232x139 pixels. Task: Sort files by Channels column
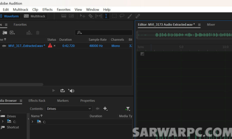(x=117, y=40)
